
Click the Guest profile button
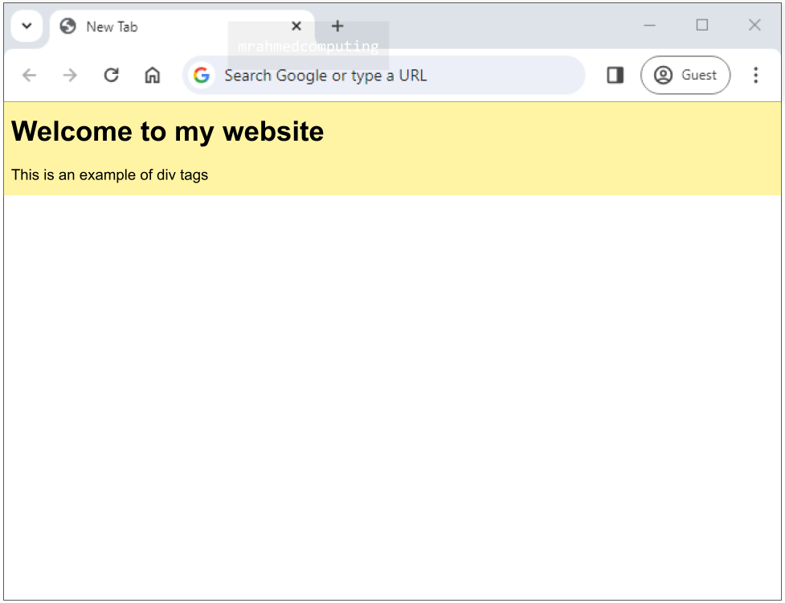click(685, 75)
